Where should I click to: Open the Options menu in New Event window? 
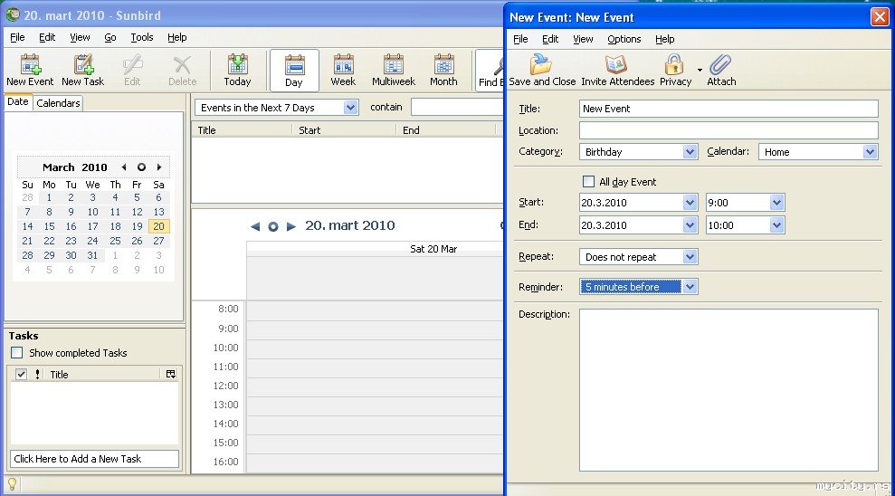pyautogui.click(x=624, y=39)
